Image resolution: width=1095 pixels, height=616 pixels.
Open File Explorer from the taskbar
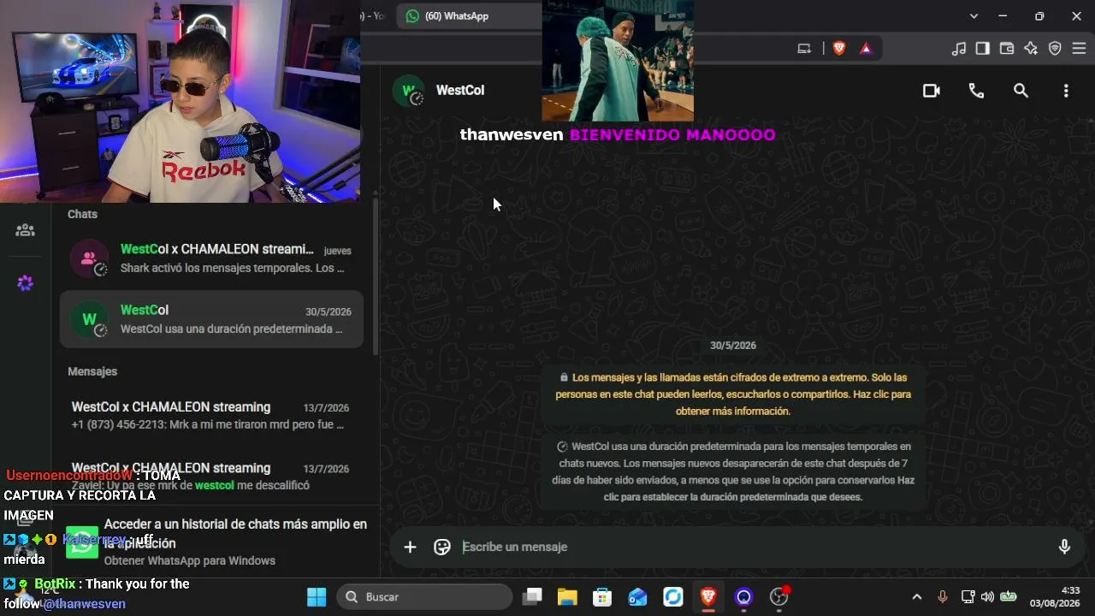[x=567, y=597]
